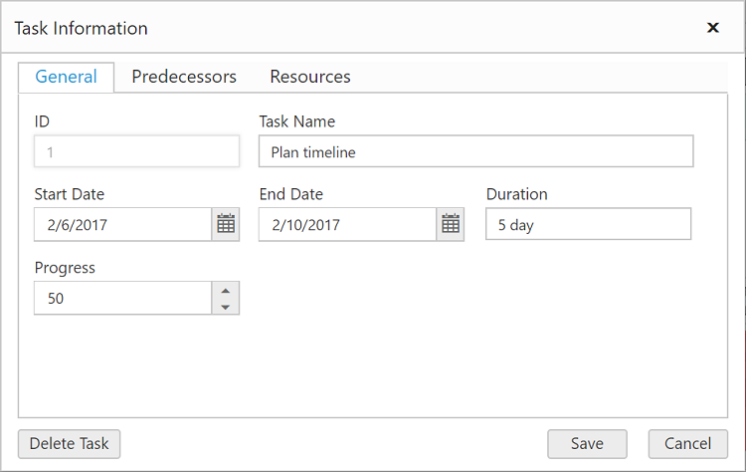Open the End Date calendar picker

click(451, 225)
